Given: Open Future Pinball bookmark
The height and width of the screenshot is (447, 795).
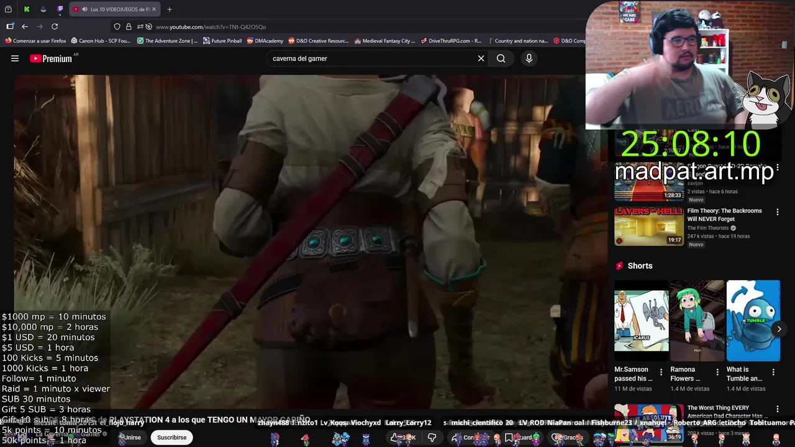Looking at the screenshot, I should [x=222, y=41].
